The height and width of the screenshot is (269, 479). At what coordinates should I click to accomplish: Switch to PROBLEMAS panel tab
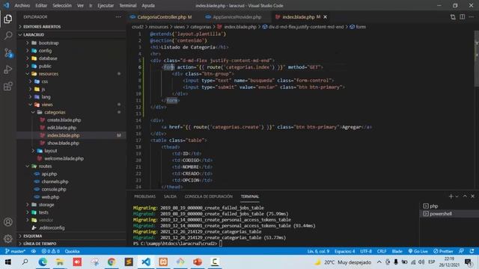(144, 197)
